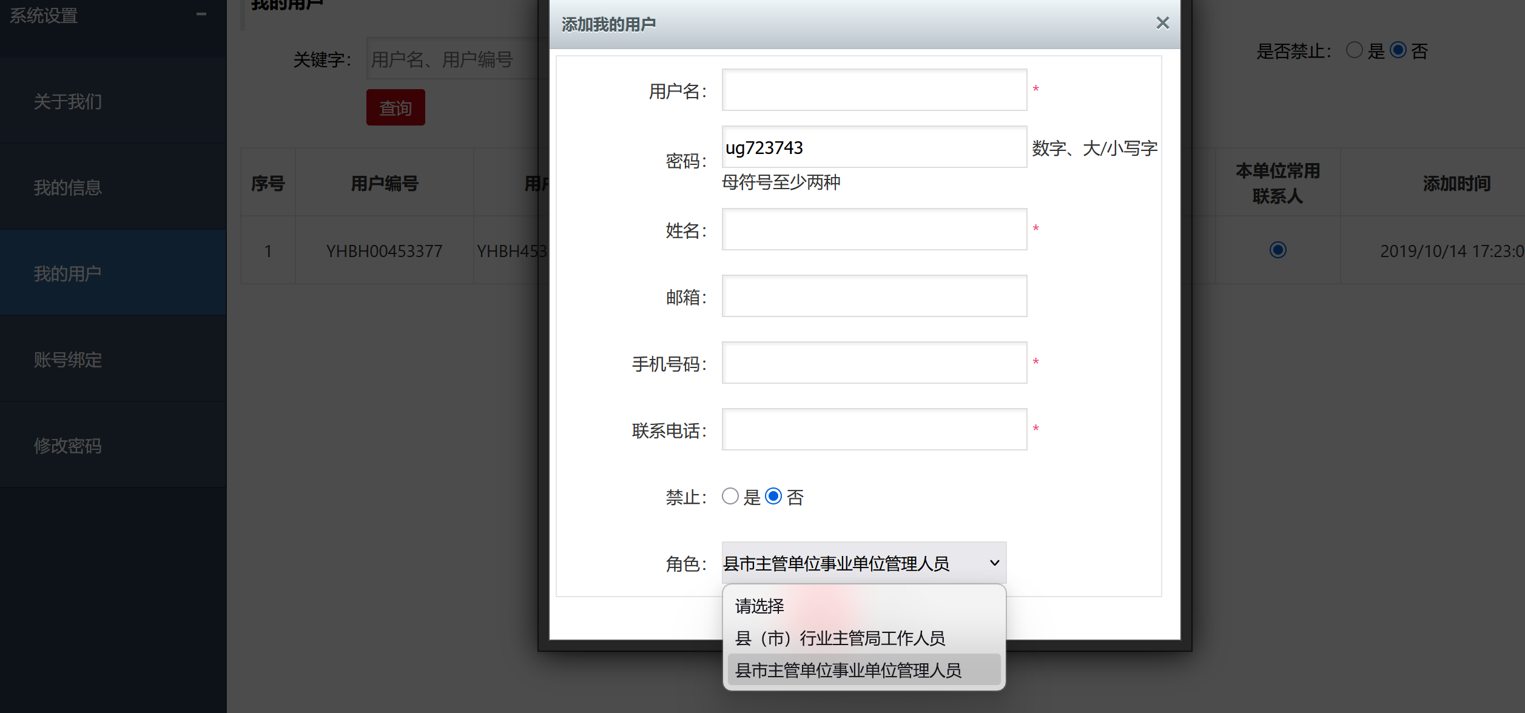The image size is (1525, 713).
Task: Select 是 for 是否禁止 filter
Action: 1354,50
